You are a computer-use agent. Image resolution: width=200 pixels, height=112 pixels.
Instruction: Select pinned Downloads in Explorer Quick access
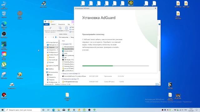[52, 47]
